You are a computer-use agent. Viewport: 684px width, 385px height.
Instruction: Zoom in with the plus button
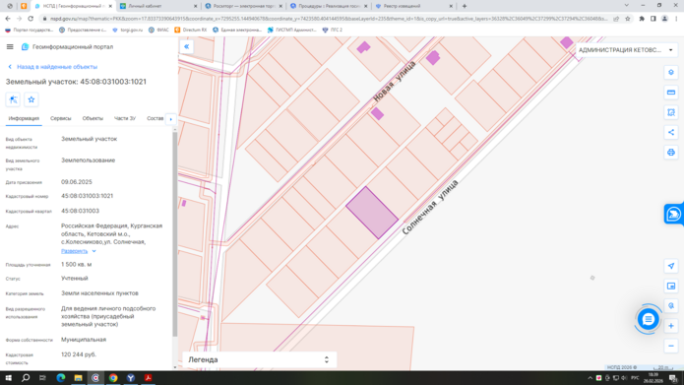(x=671, y=326)
